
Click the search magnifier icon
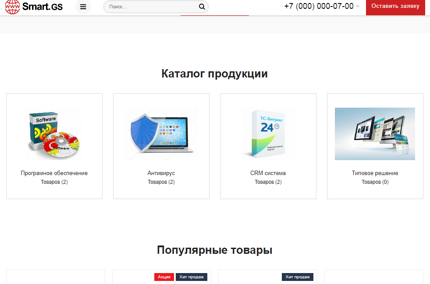point(202,7)
